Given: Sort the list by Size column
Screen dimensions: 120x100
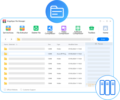Looking at the screenshot, I should (49, 44).
